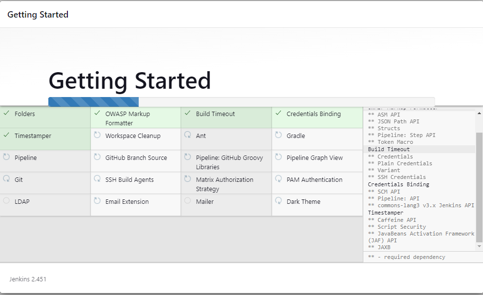Click the LDAP plugin name
This screenshot has width=483, height=295.
22,201
